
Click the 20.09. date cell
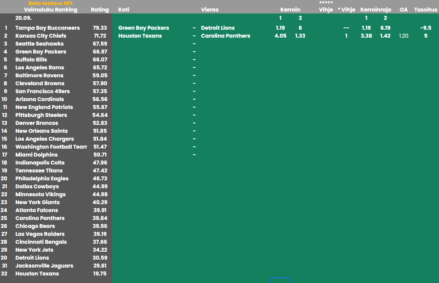(23, 18)
